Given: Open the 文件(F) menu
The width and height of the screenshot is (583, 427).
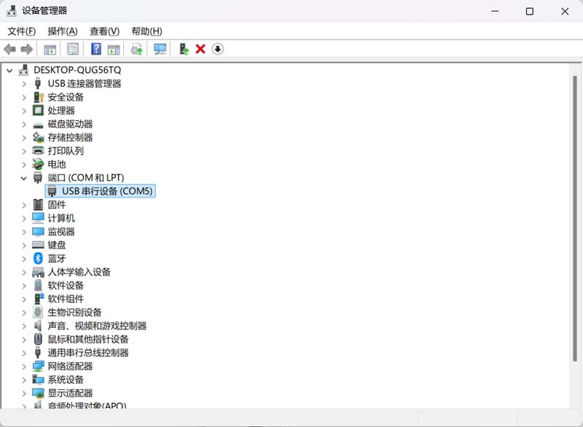Looking at the screenshot, I should coord(22,31).
